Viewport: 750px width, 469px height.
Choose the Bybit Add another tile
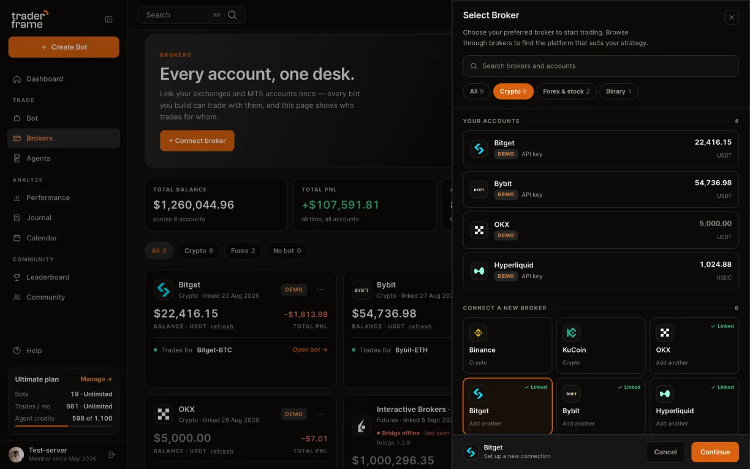[x=600, y=406]
